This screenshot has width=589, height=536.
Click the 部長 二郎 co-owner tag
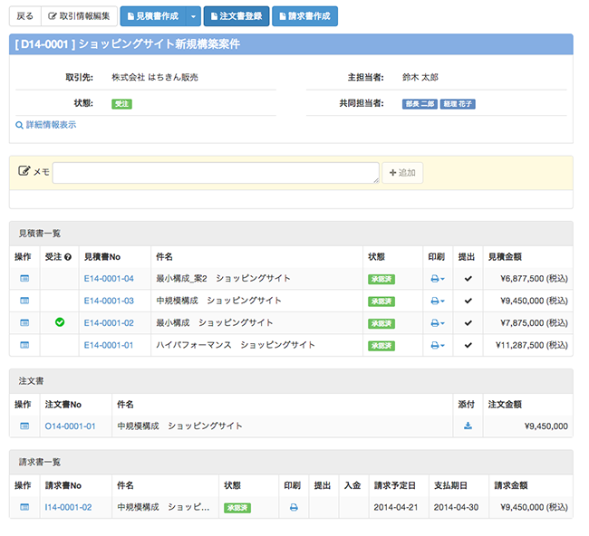click(420, 104)
